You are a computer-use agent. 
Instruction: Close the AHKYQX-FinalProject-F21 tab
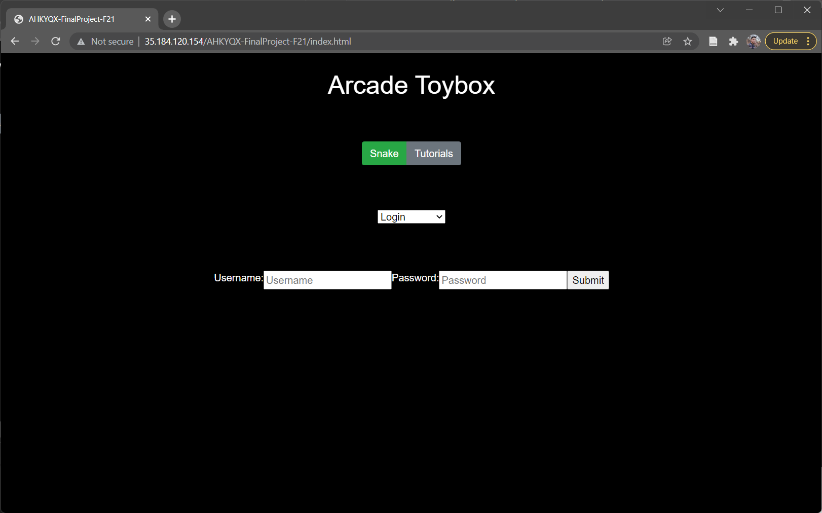pyautogui.click(x=148, y=19)
